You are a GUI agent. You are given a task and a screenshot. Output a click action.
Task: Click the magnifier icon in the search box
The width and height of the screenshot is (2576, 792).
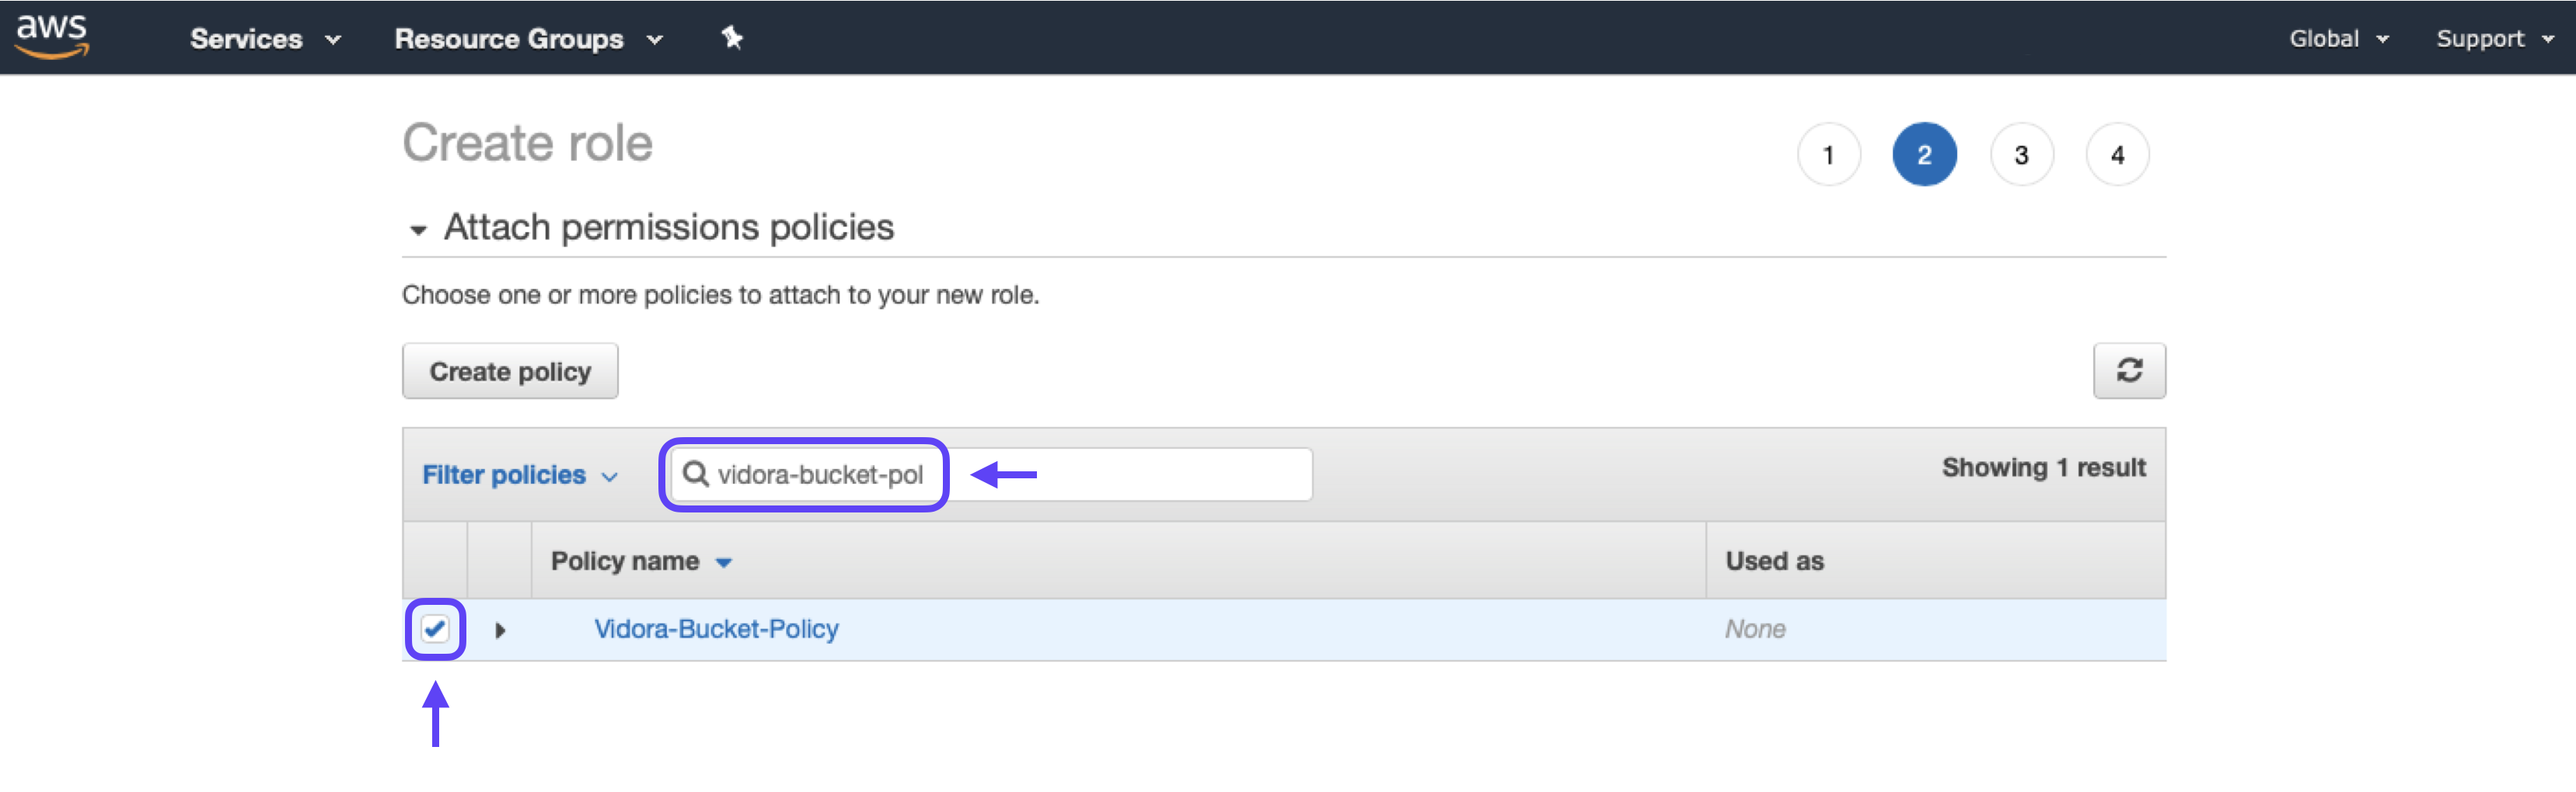[x=695, y=474]
